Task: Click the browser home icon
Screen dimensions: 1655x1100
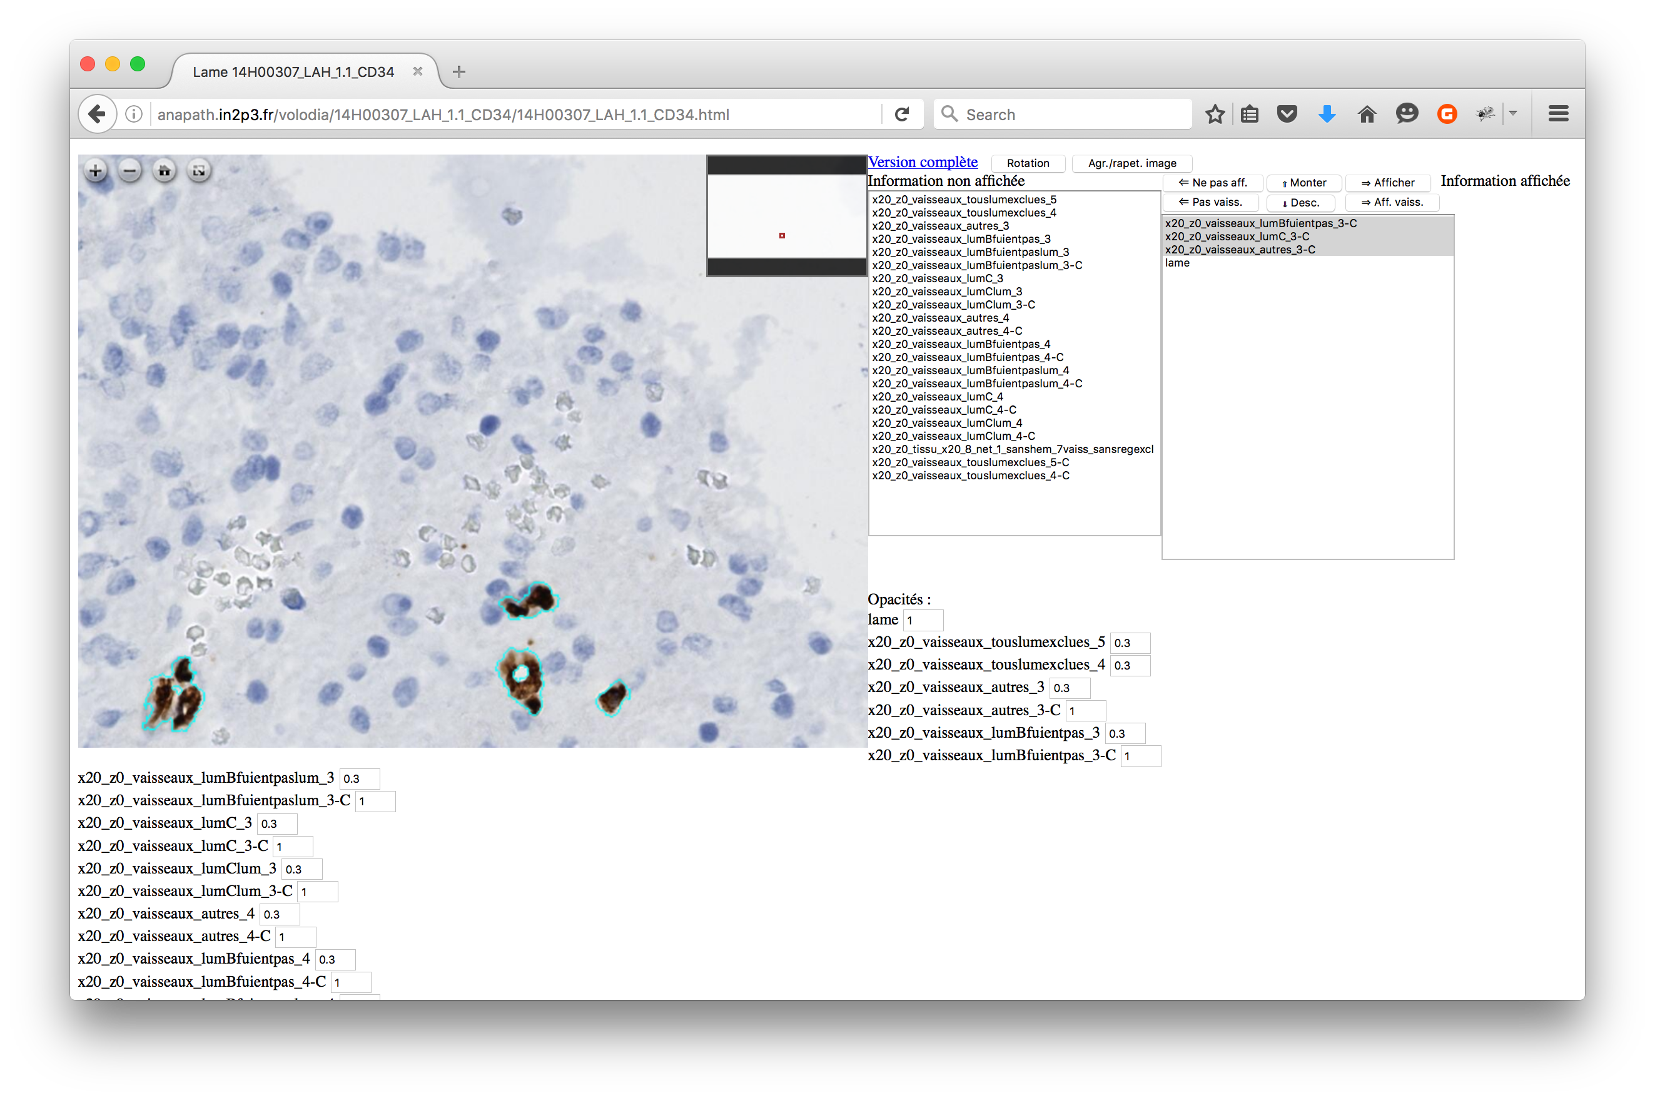Action: point(1367,115)
